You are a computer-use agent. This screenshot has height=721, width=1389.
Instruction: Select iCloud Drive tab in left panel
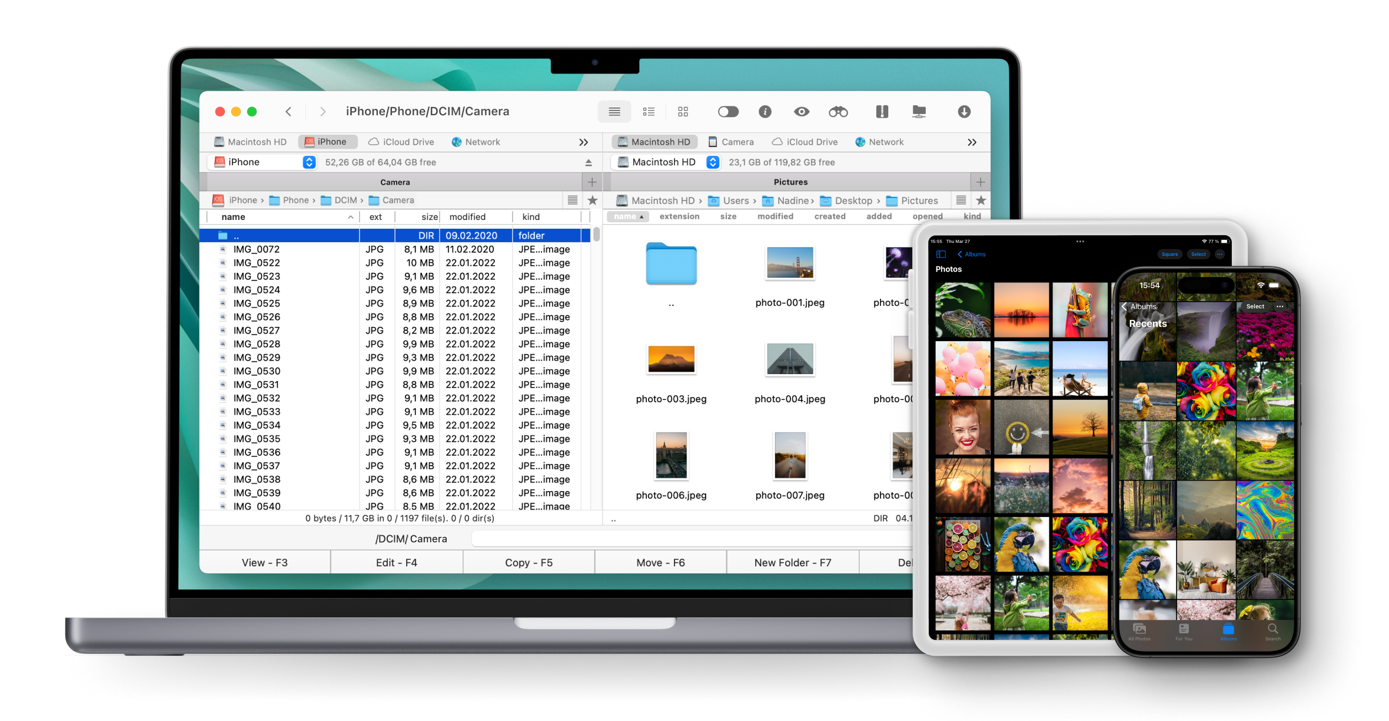coord(401,142)
